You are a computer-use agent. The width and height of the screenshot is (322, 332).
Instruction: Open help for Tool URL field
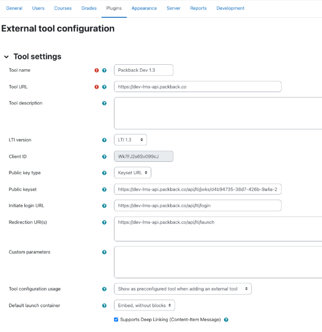click(104, 87)
